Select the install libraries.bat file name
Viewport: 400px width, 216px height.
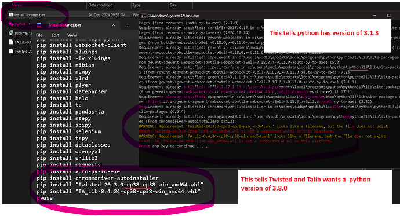point(30,15)
